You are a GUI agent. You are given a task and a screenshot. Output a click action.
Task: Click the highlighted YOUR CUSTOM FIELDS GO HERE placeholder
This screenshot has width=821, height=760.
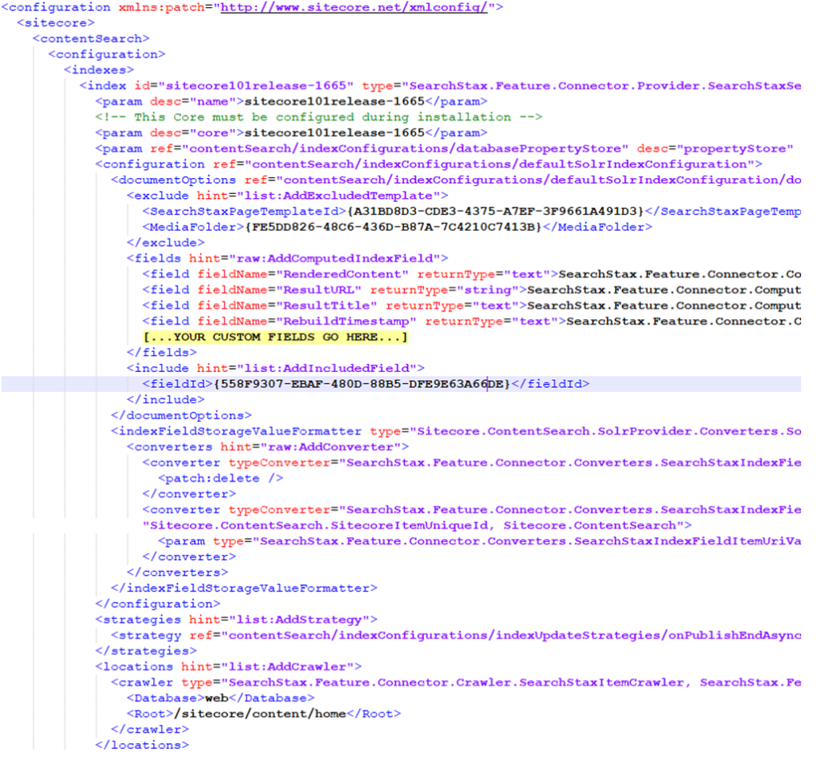click(x=276, y=337)
